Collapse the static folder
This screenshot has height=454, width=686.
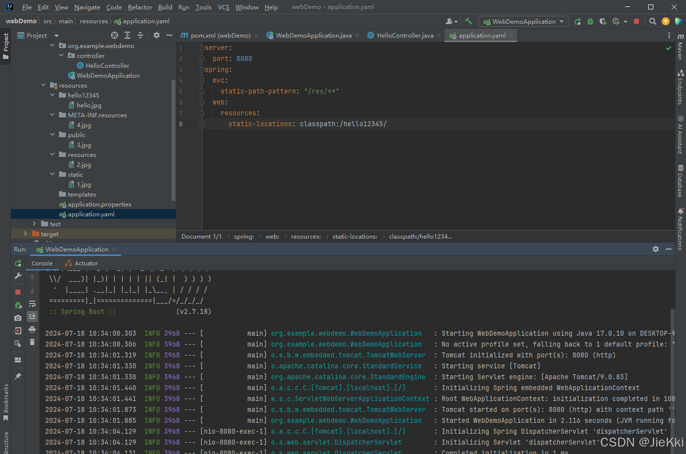click(x=53, y=174)
